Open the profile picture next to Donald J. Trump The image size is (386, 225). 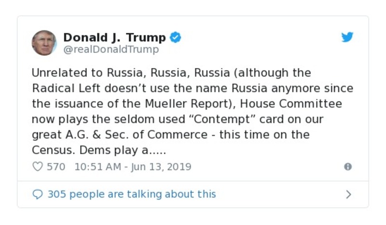(44, 43)
